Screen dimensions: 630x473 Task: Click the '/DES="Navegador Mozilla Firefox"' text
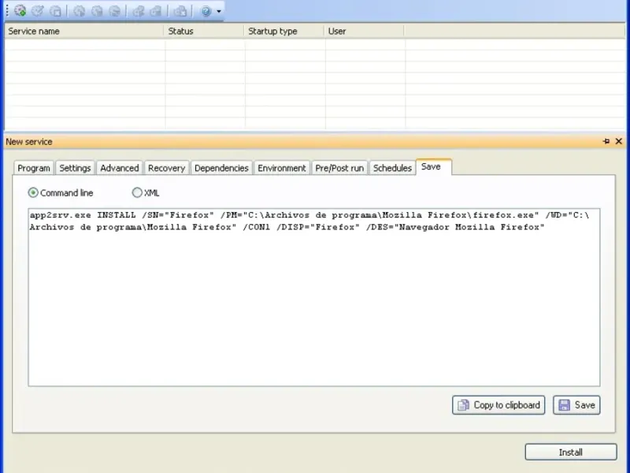click(455, 227)
